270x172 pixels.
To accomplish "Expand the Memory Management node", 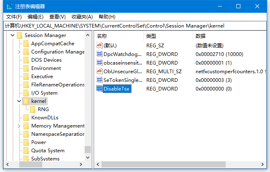I will 19,126.
